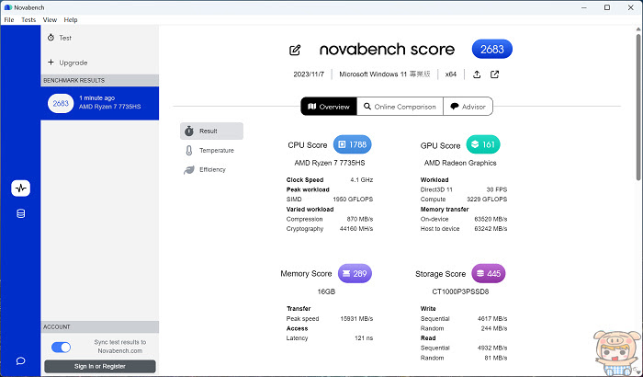Click the 4617 MB/s sequential write value

[492, 319]
